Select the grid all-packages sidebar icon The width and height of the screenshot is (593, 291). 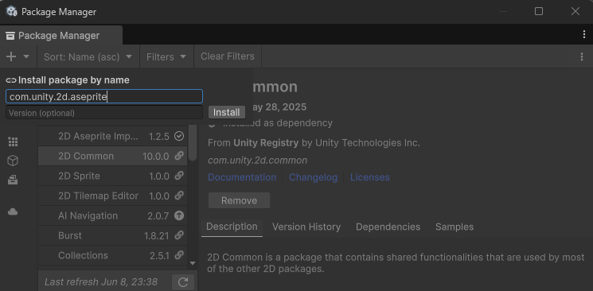13,142
